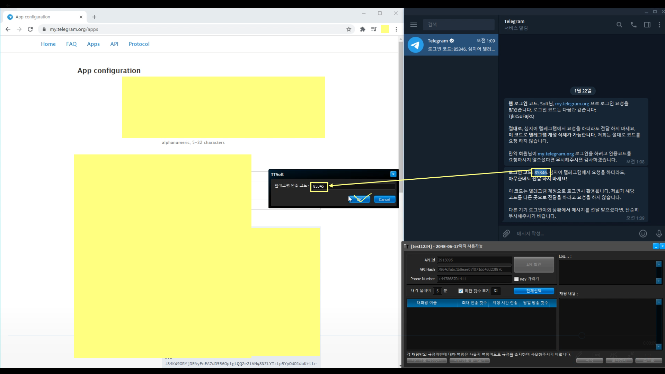This screenshot has height=374, width=665.
Task: Open Chrome three-dot menu
Action: click(x=396, y=29)
